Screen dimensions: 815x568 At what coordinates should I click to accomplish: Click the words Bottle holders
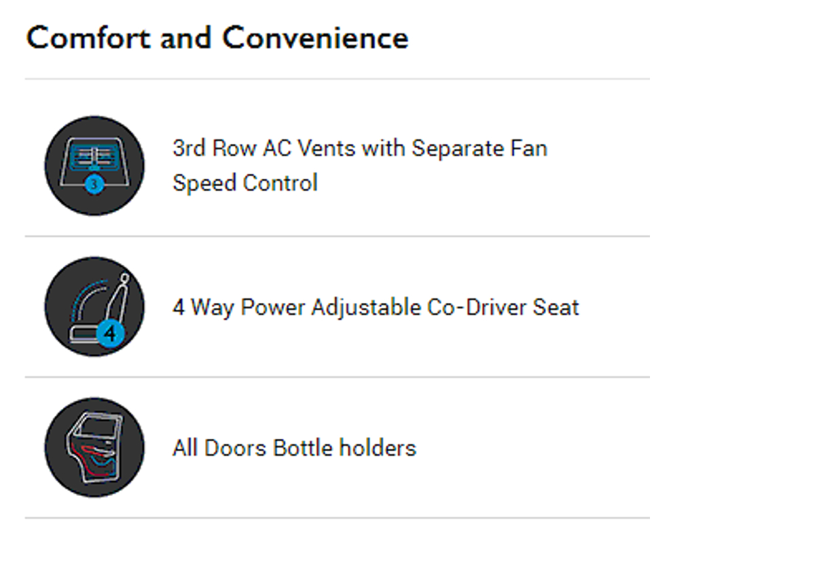[x=344, y=448]
